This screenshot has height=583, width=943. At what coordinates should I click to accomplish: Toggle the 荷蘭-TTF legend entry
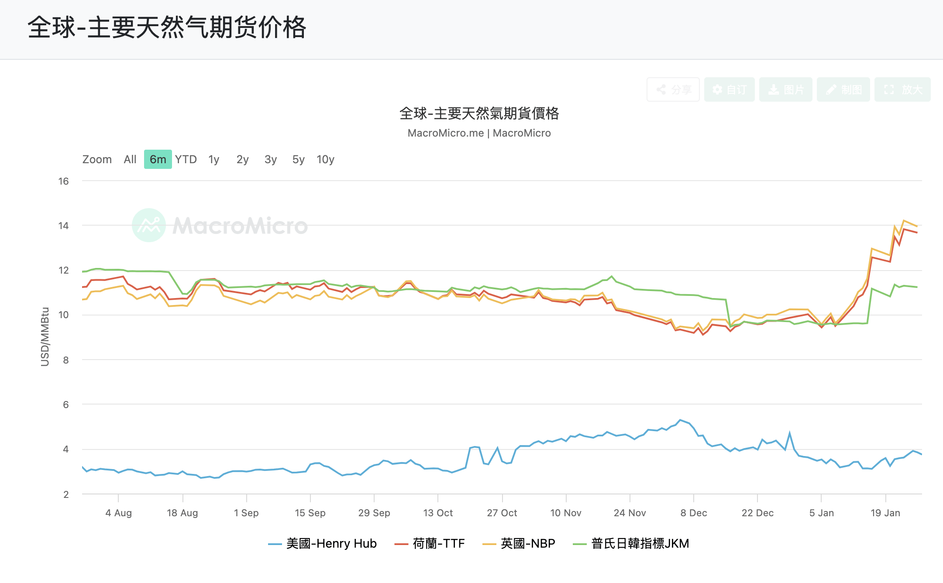pos(430,544)
